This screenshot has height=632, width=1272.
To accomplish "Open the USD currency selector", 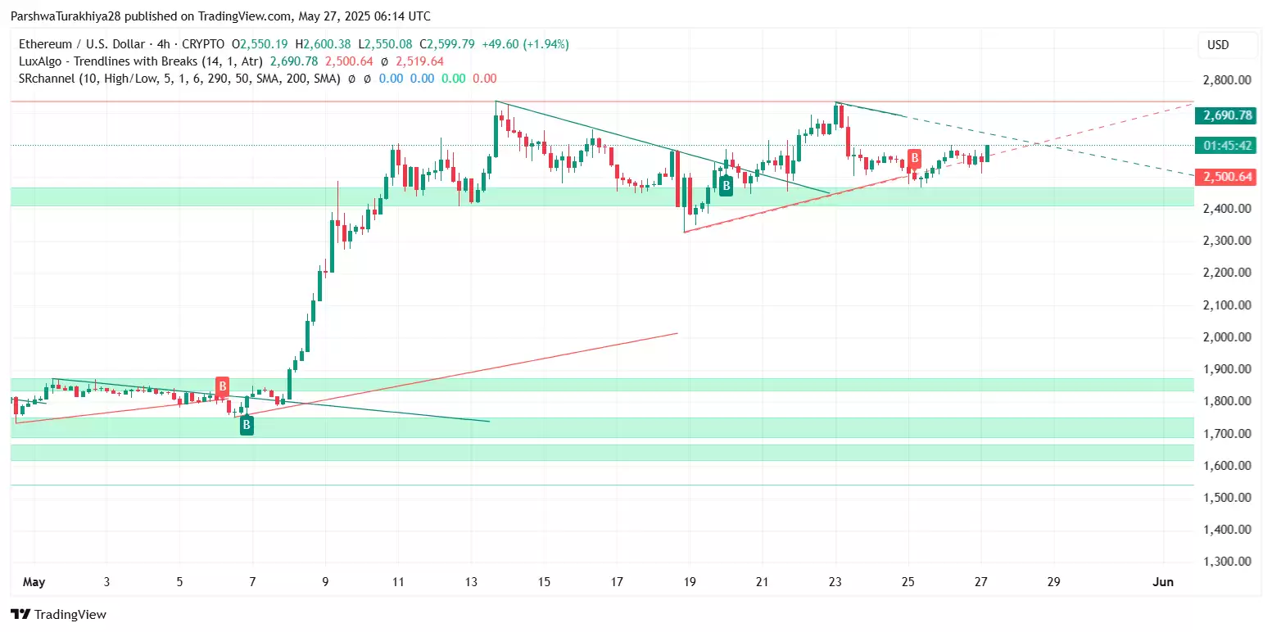I will (x=1218, y=45).
